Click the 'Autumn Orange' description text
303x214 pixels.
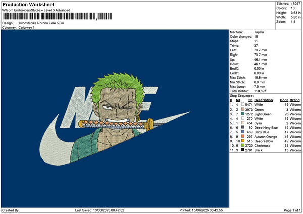click(266, 137)
